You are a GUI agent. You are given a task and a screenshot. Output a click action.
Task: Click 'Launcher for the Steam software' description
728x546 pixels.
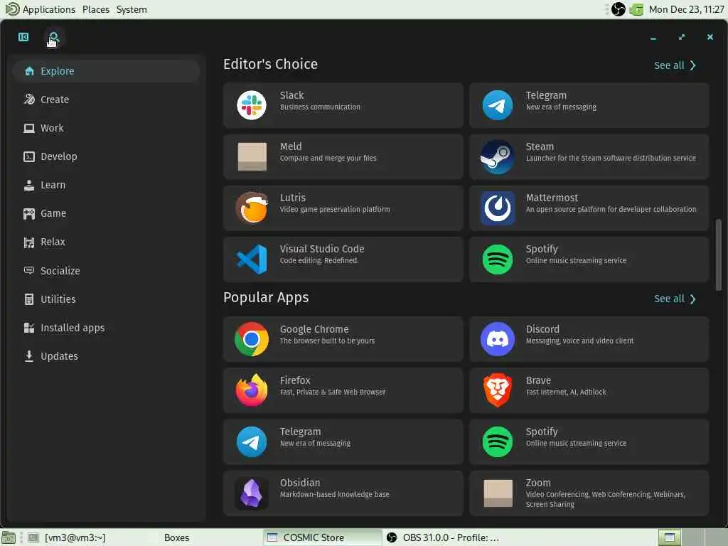coord(611,159)
